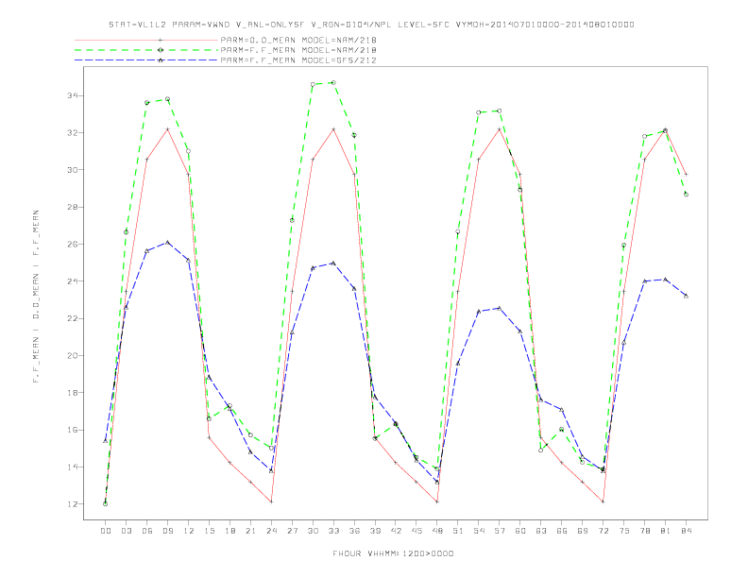Click y-axis tick label 34

[x=73, y=95]
